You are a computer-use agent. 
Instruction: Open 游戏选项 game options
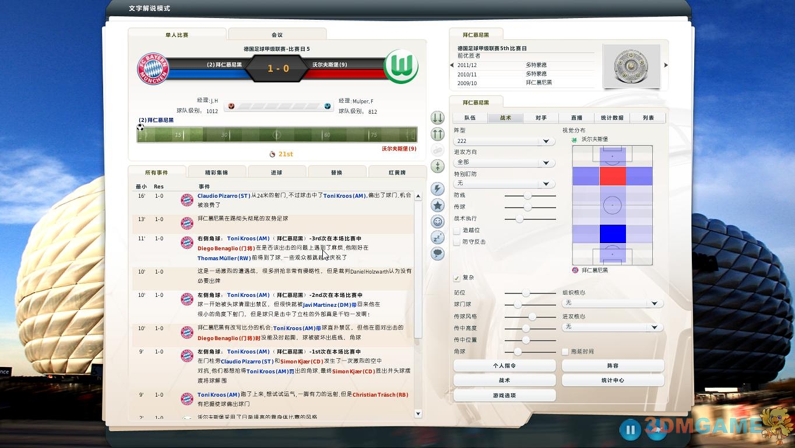(x=504, y=395)
